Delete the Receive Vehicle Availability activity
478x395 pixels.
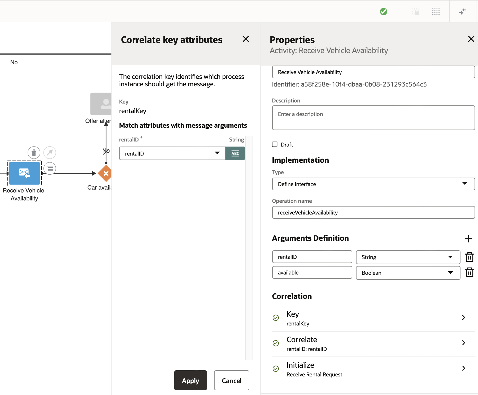(x=34, y=153)
